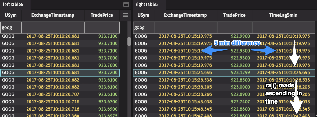The width and height of the screenshot is (317, 117).
Task: Select the 923.6700 price cell in leftTable5
Action: click(x=108, y=102)
